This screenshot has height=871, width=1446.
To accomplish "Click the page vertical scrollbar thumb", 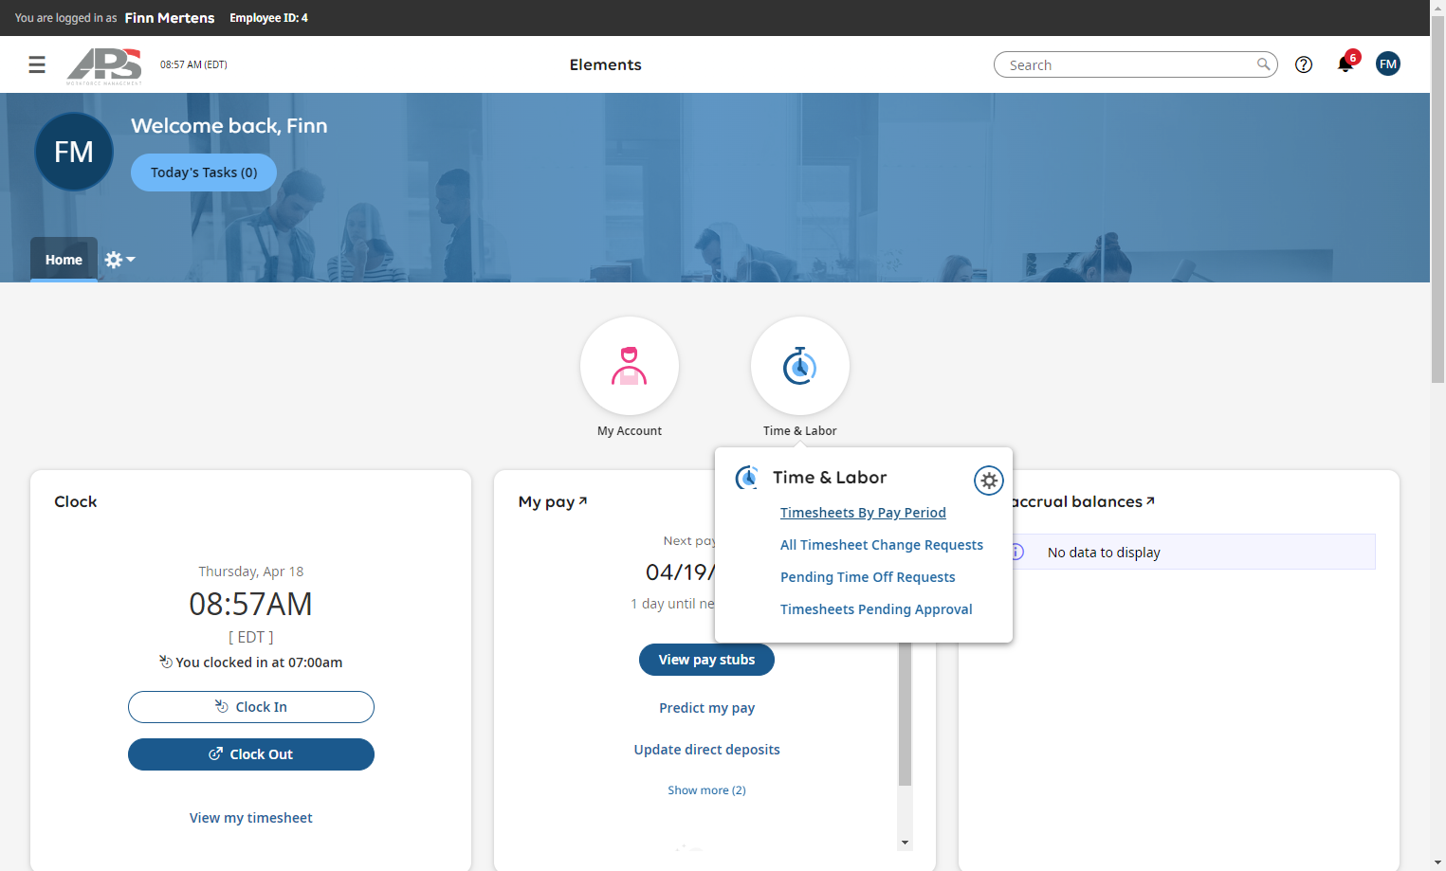I will [x=1438, y=199].
